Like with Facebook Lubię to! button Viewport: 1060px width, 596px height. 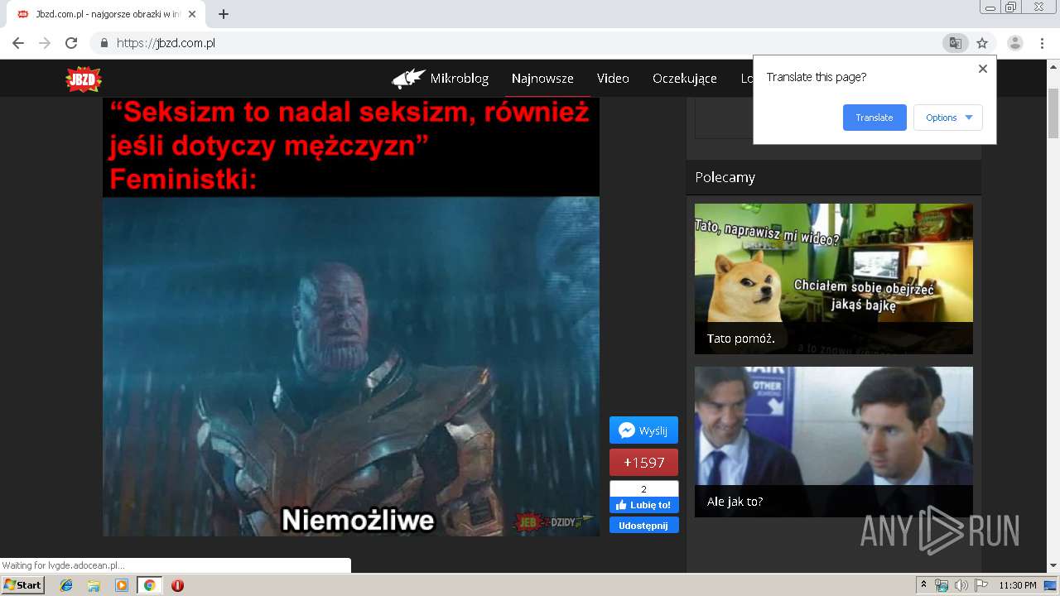(643, 505)
